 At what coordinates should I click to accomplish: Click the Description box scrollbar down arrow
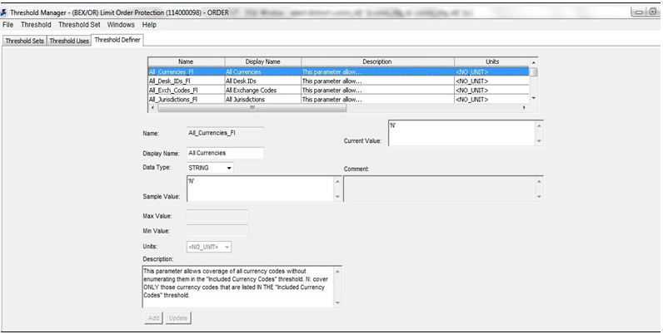tap(337, 302)
